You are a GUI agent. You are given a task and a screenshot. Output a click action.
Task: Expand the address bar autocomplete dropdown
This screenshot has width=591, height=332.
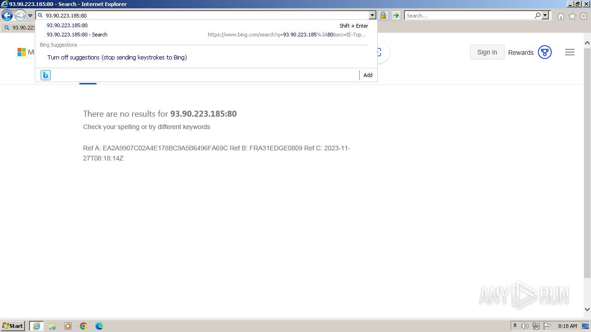tap(373, 15)
